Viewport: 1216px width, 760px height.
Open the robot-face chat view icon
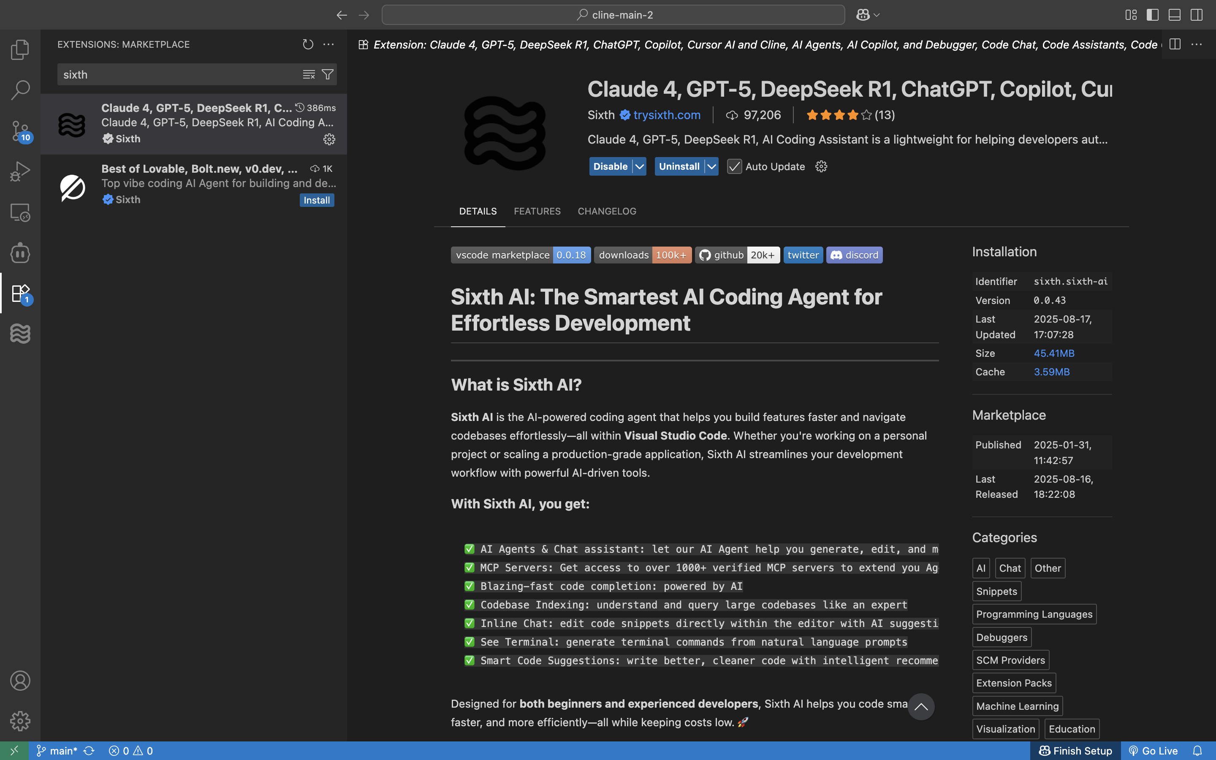pyautogui.click(x=20, y=253)
